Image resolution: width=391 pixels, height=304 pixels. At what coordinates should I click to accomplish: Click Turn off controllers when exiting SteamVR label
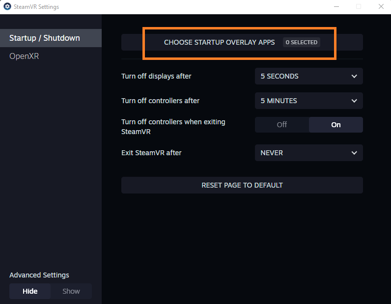point(173,127)
